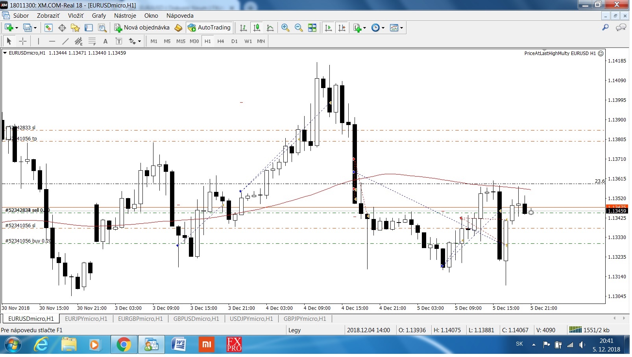The height and width of the screenshot is (357, 632).
Task: Tile chart windows icon
Action: pyautogui.click(x=312, y=28)
